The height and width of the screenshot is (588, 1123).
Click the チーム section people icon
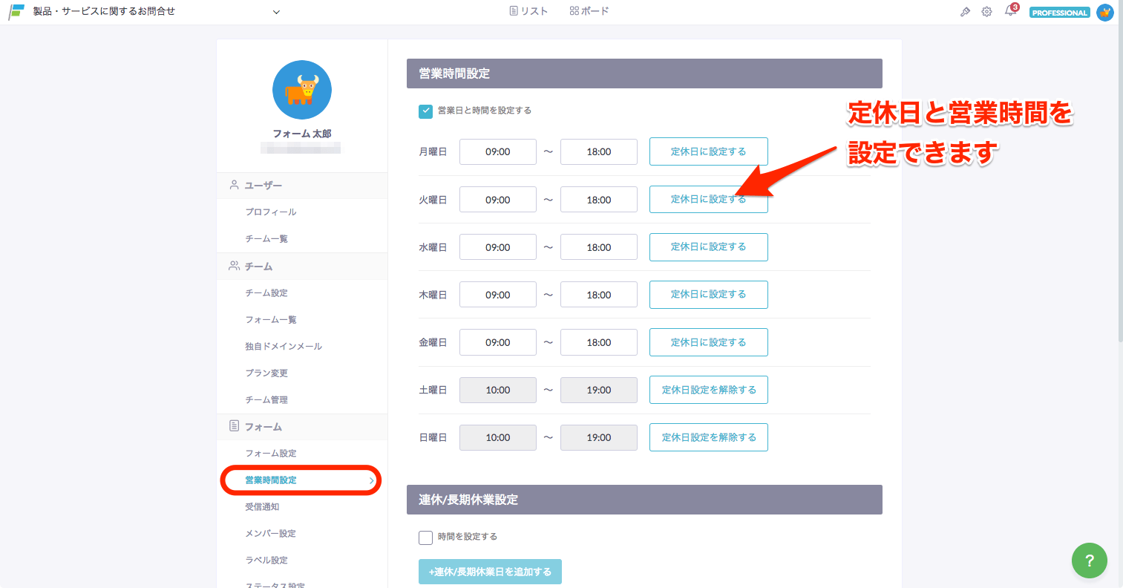233,265
